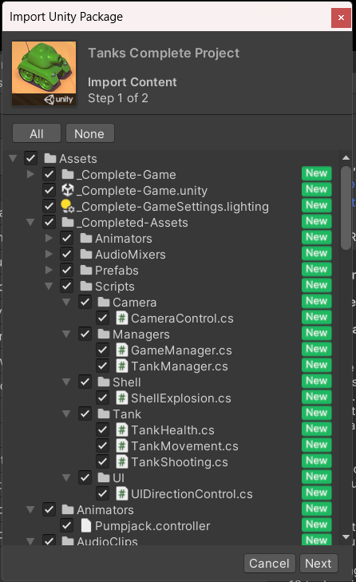This screenshot has height=582, width=356.
Task: Click the Camera folder icon
Action: 104,302
